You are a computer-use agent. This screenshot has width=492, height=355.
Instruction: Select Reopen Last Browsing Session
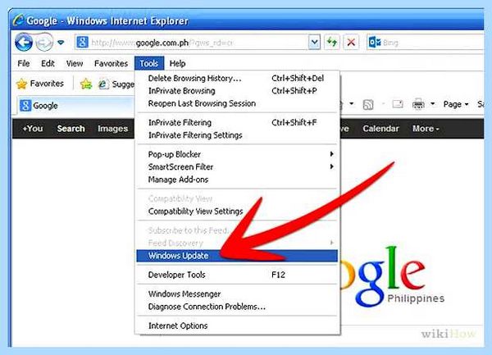(237, 103)
